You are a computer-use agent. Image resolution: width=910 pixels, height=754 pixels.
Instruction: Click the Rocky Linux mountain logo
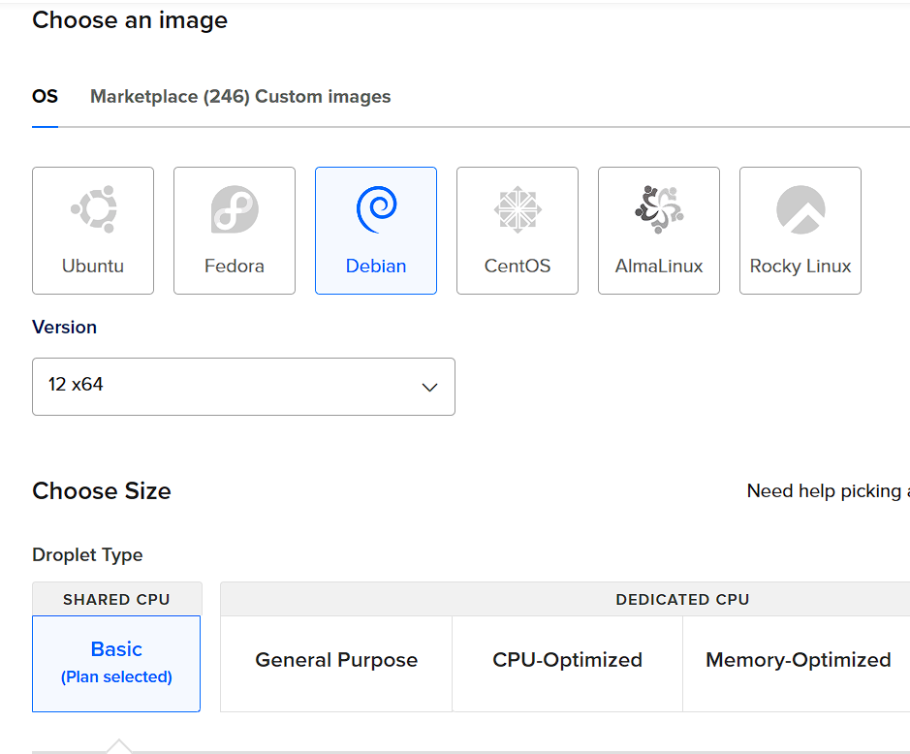[x=800, y=209]
